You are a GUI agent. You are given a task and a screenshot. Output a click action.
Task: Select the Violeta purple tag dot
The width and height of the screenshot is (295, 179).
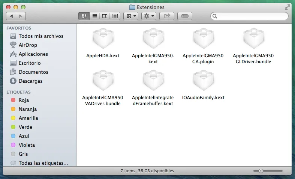[13, 145]
